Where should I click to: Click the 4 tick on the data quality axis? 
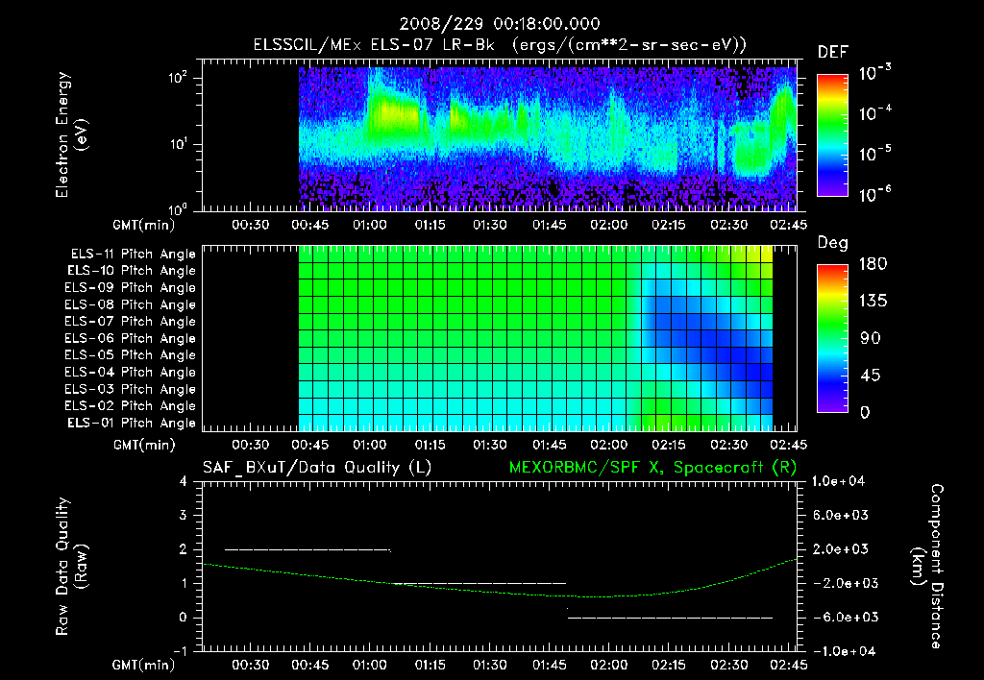point(184,482)
